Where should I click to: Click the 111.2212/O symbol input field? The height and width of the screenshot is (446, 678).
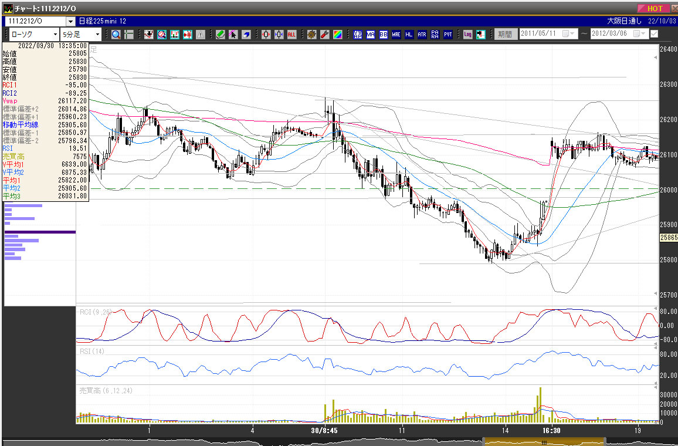tap(35, 21)
